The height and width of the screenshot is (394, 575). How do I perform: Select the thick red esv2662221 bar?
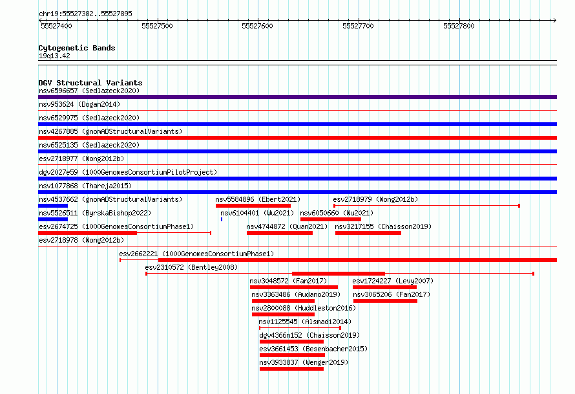357,260
